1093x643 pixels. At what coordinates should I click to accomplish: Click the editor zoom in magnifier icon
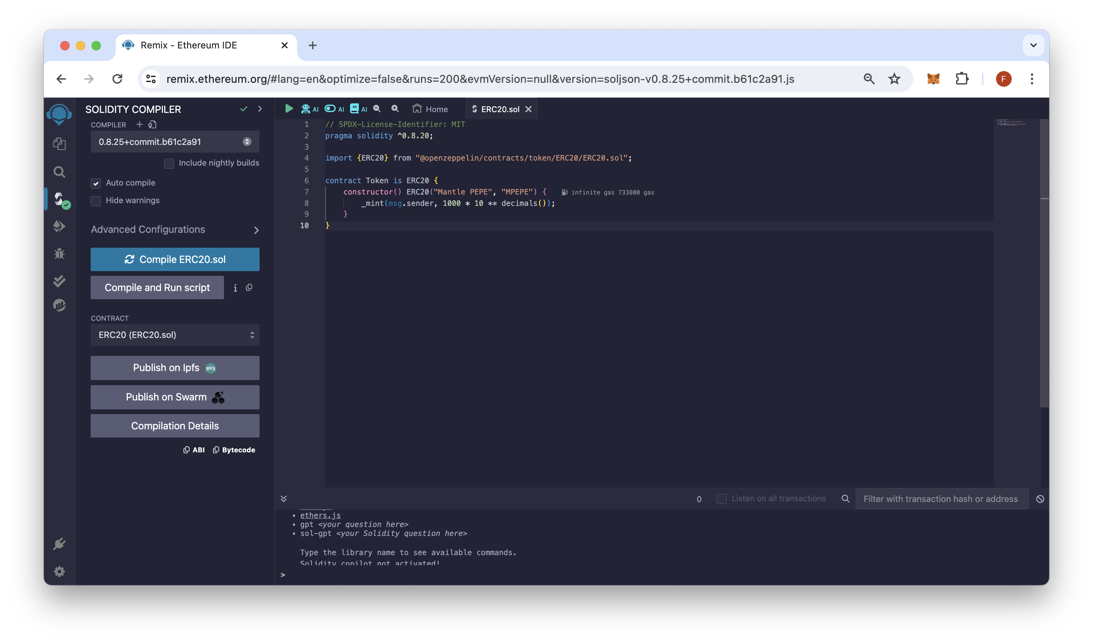point(395,109)
